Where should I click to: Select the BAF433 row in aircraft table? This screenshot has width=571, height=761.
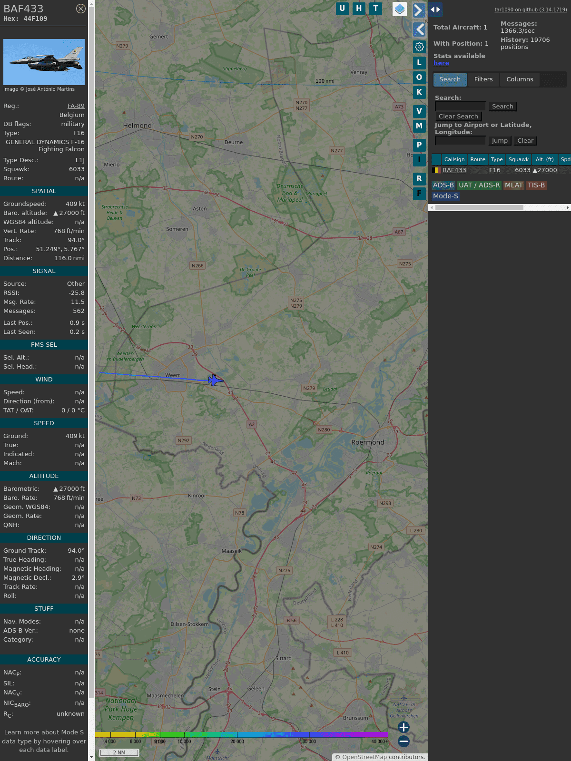click(501, 170)
